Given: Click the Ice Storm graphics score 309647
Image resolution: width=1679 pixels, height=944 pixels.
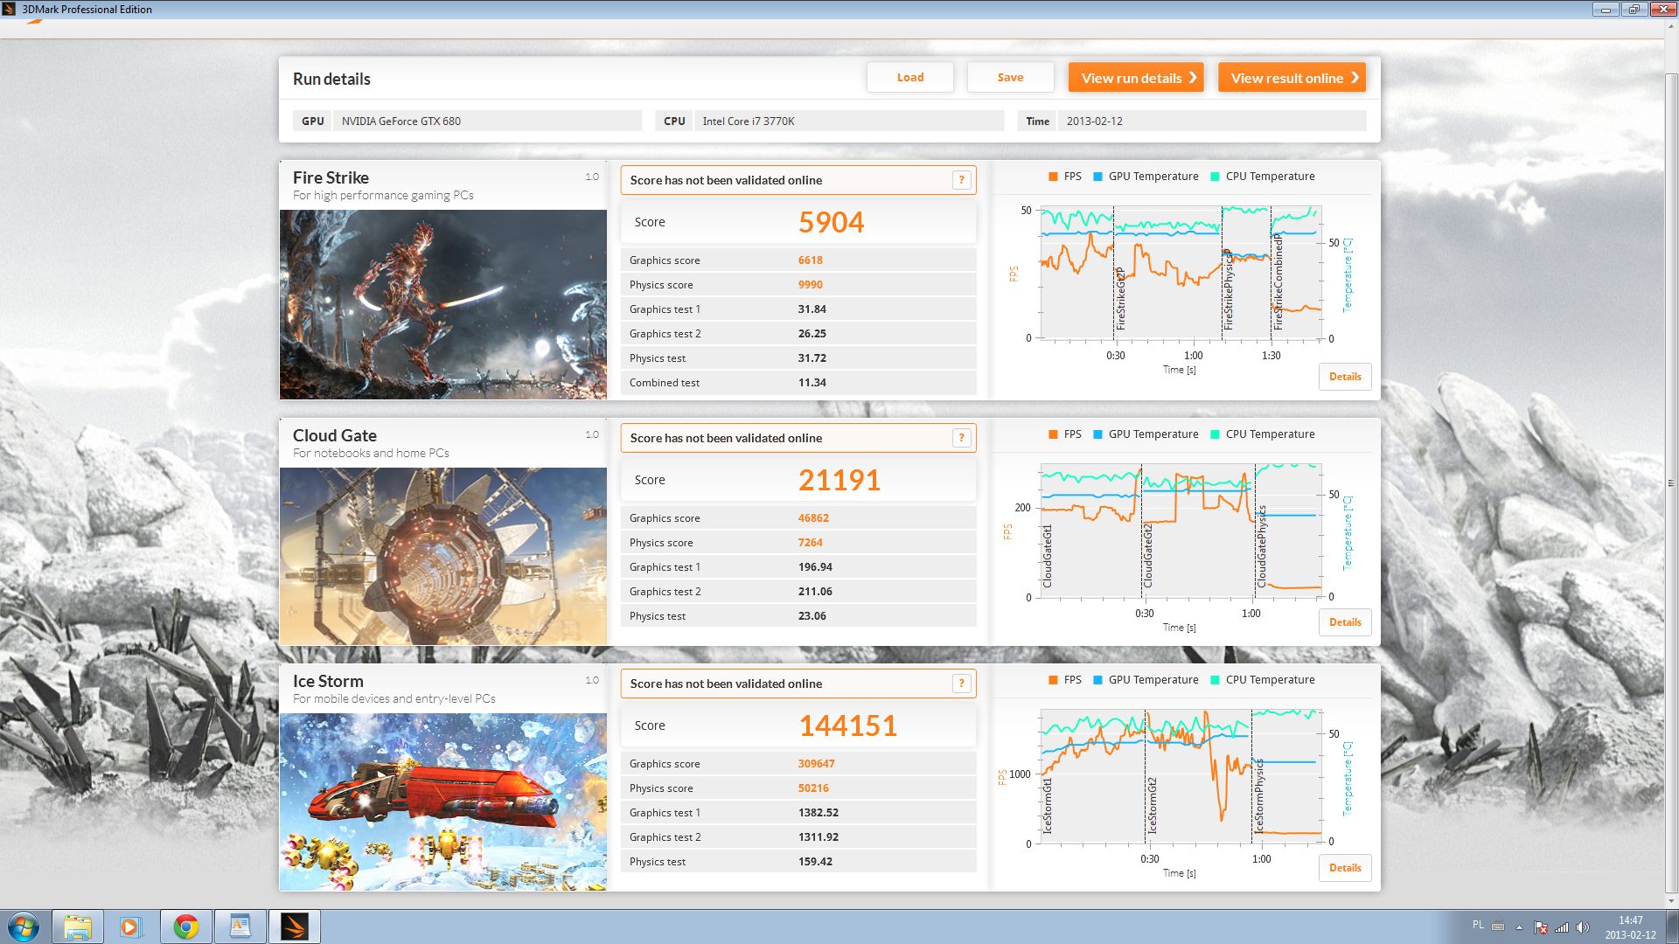Looking at the screenshot, I should click(x=816, y=763).
